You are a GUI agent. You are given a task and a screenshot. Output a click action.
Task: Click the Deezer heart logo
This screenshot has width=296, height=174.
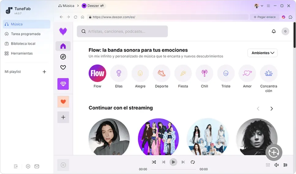[x=63, y=31]
